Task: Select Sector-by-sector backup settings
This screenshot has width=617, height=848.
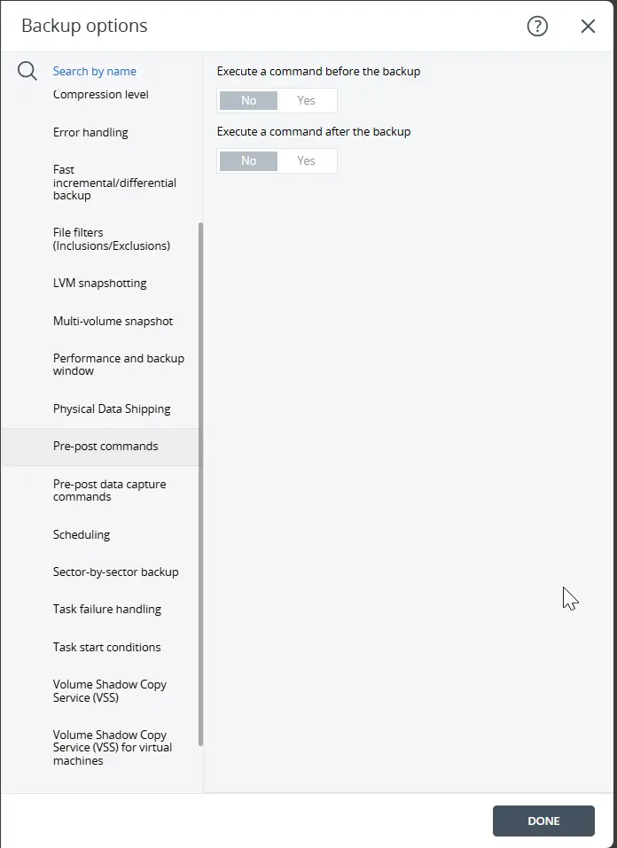Action: coord(117,572)
